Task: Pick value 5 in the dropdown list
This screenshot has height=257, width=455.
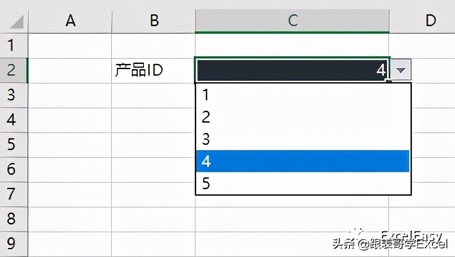Action: tap(303, 183)
